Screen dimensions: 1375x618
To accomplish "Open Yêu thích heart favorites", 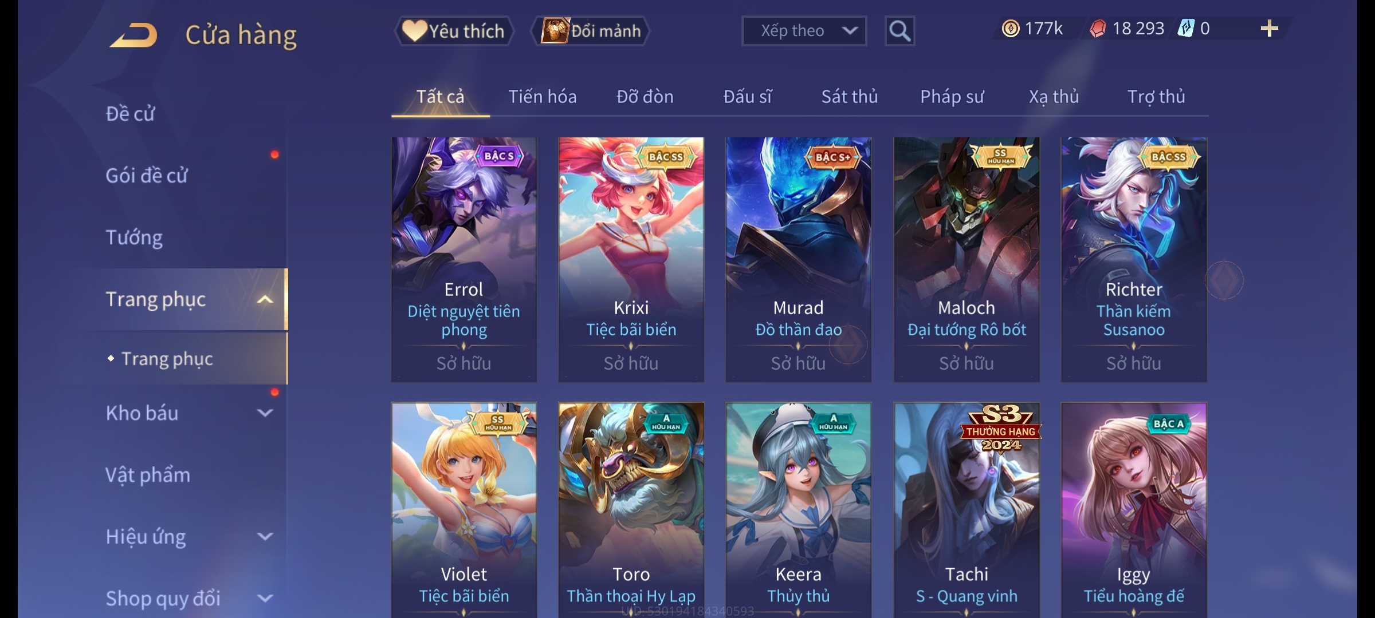I will pos(454,31).
